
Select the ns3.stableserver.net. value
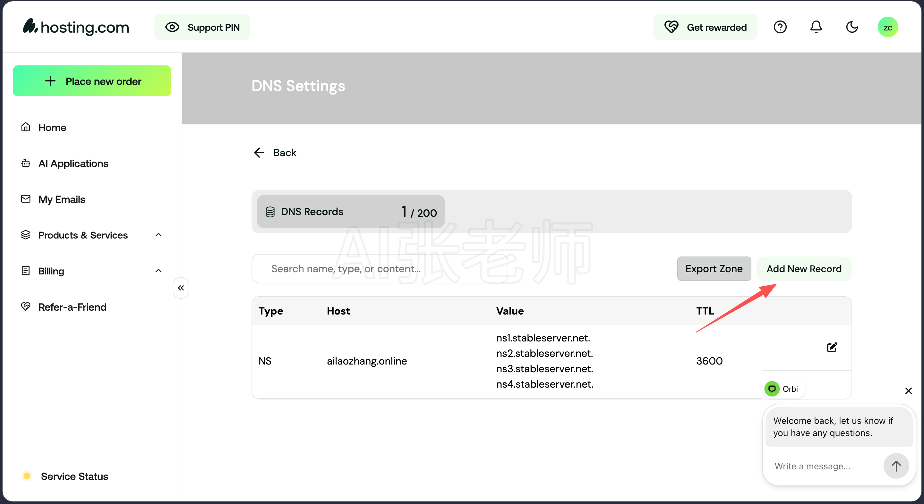coord(544,369)
